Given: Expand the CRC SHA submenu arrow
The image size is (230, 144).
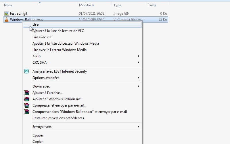Looking at the screenshot, I should tap(139, 62).
